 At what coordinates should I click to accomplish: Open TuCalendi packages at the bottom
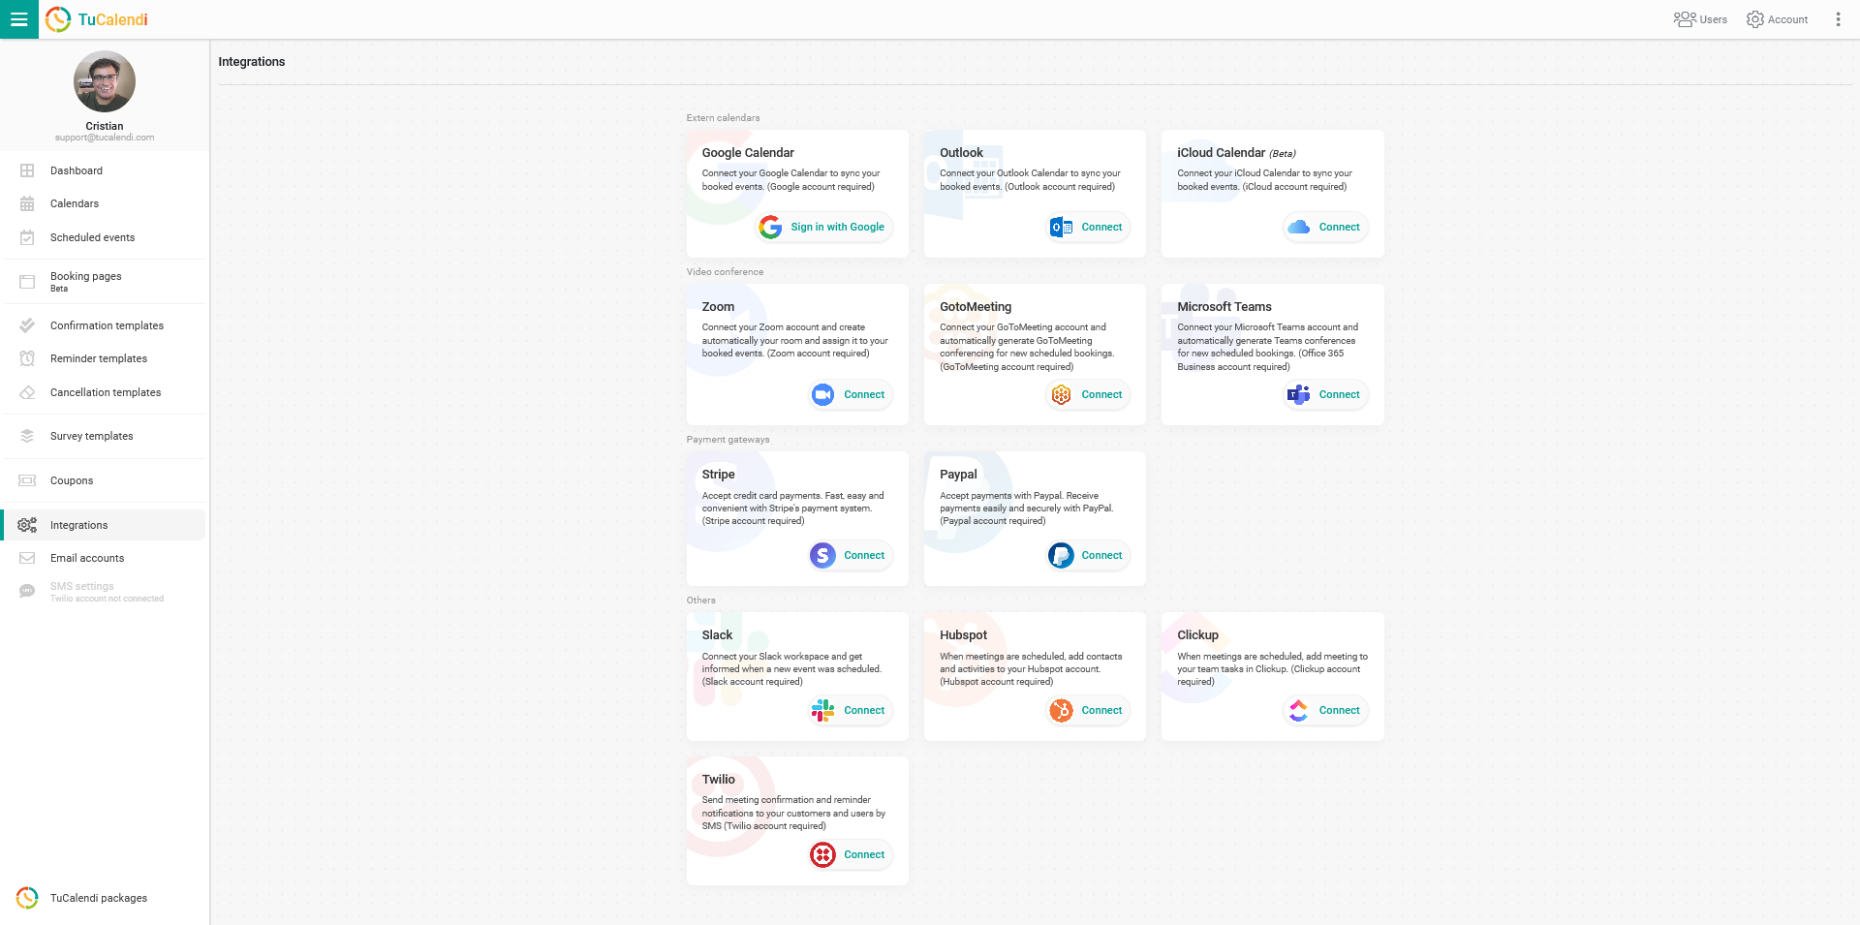tap(98, 898)
